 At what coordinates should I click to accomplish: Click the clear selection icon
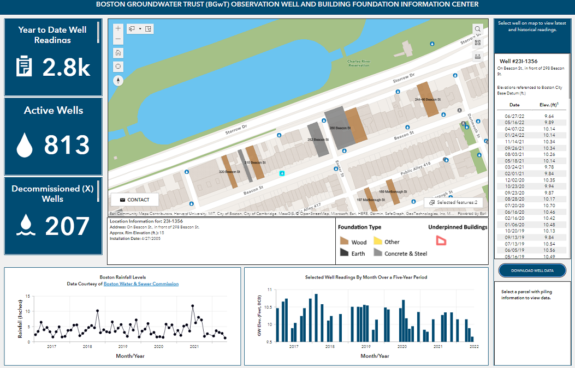(148, 29)
